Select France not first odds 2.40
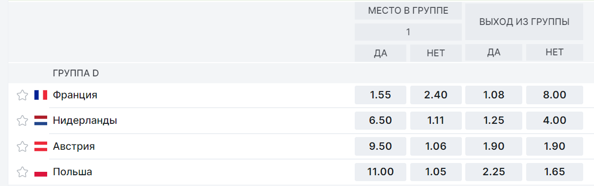Image resolution: width=594 pixels, height=186 pixels. (x=436, y=95)
